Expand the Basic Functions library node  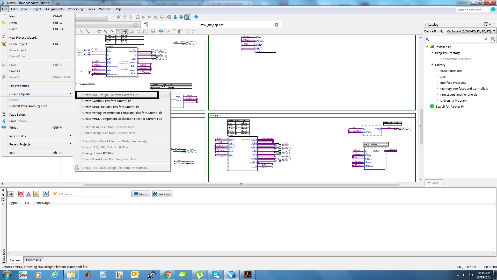(437, 71)
